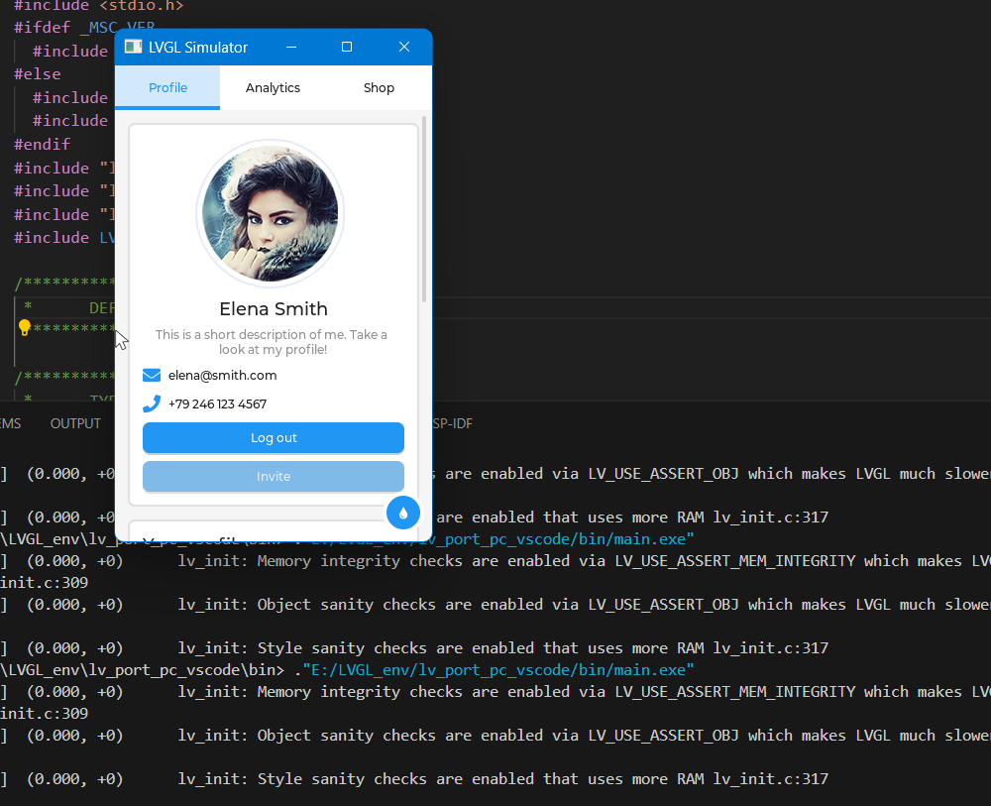Screen dimensions: 991x806
Task: Click the elena@smith.com email text
Action: (222, 376)
